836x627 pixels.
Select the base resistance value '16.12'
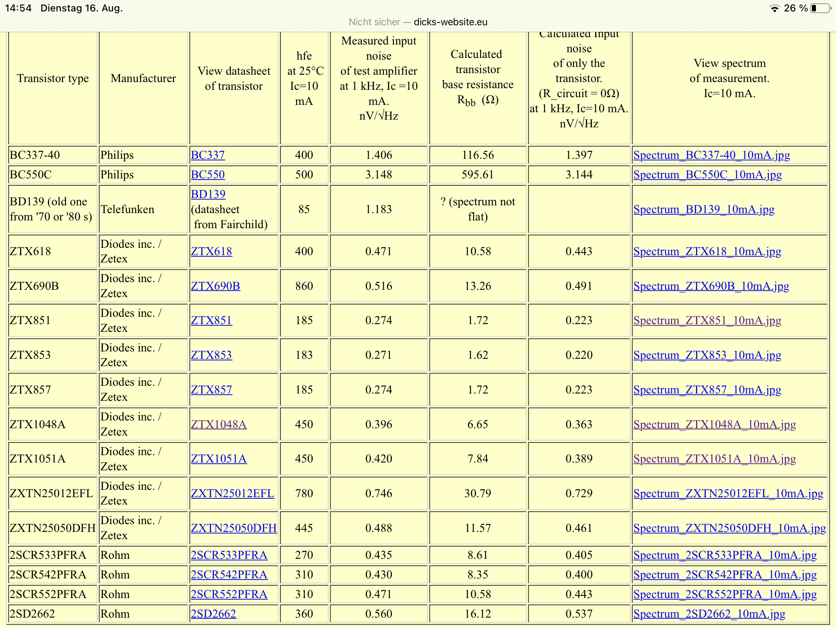click(x=478, y=614)
